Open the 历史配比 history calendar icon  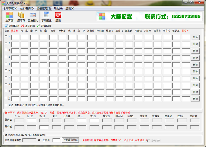[33, 16]
